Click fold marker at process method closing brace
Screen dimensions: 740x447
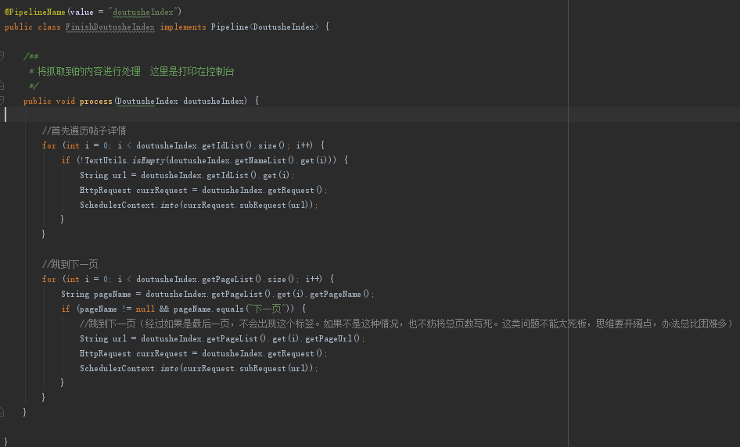(3, 412)
